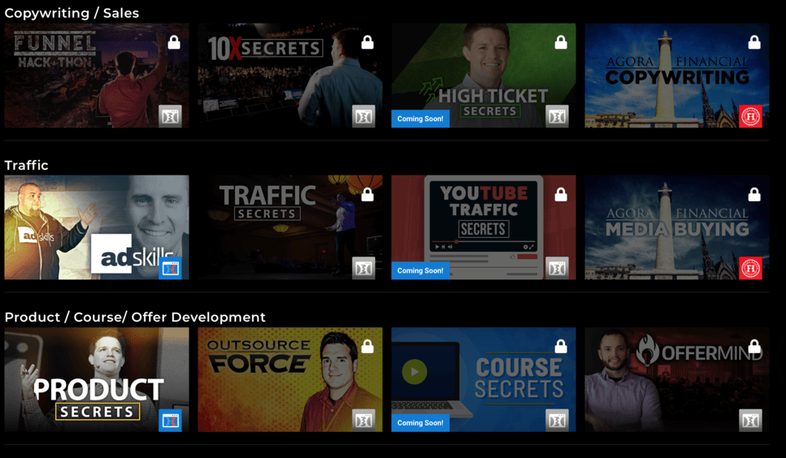Click the lock icon on High Ticket Secrets card
This screenshot has width=786, height=458.
coord(561,42)
